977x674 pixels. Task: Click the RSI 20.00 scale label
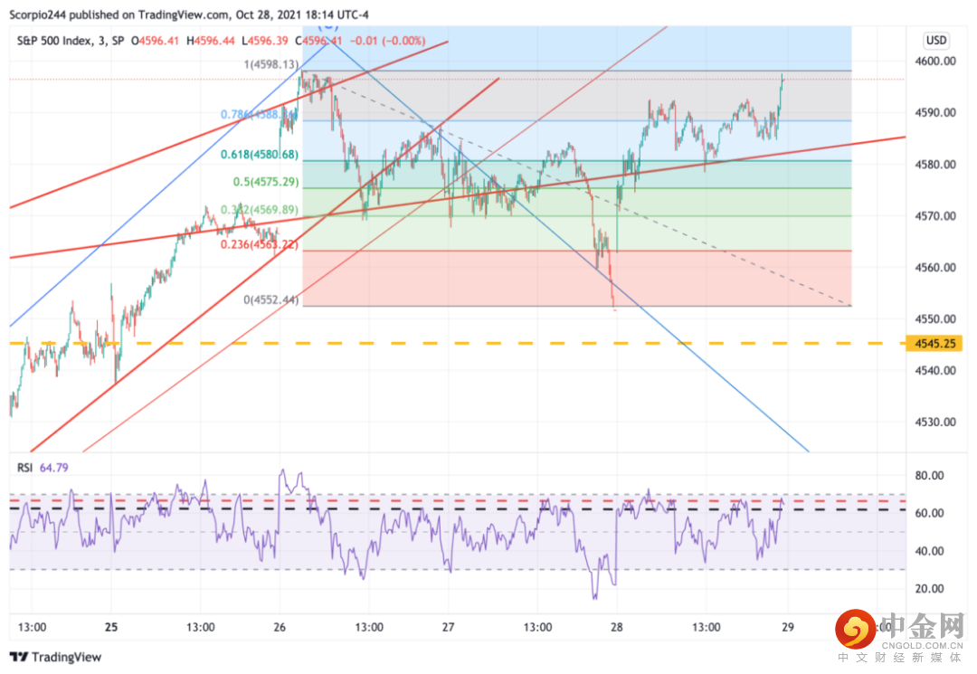[x=929, y=589]
